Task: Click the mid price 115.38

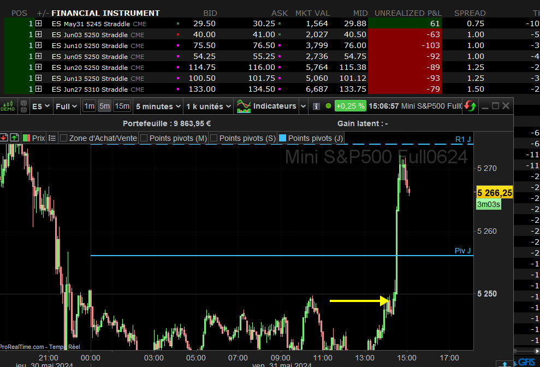Action: pyautogui.click(x=353, y=67)
